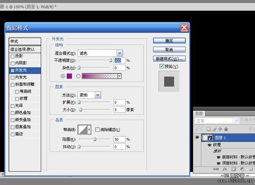Click the 抖动 percent field
255x185 pixels.
click(x=120, y=147)
